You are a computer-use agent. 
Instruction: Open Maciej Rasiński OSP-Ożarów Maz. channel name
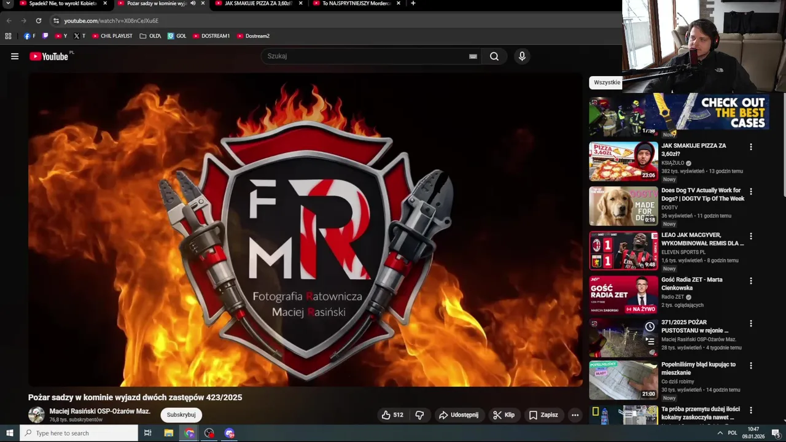pos(99,411)
